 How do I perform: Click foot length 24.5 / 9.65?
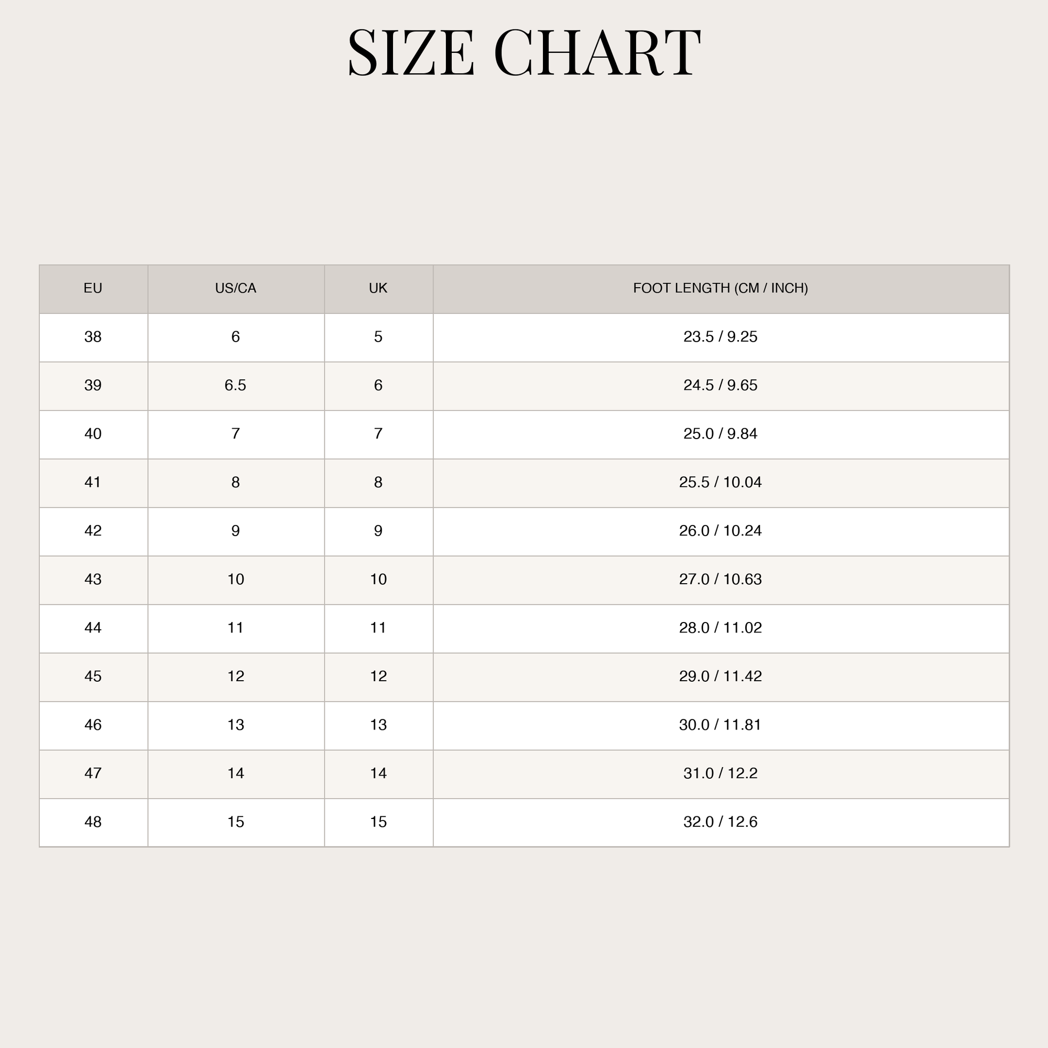tap(721, 386)
